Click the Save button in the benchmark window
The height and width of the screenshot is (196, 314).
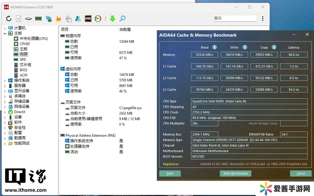coord(170,173)
